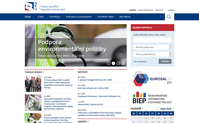
Task: Open the KARIÉRA section heading
Action: click(82, 122)
